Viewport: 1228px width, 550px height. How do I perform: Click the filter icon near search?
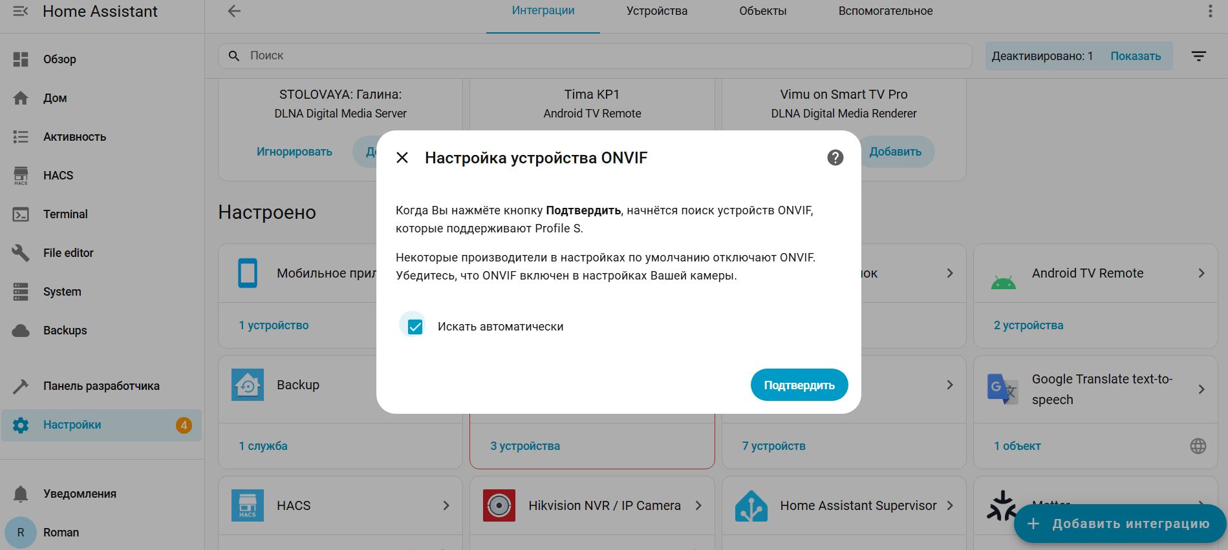(x=1198, y=56)
